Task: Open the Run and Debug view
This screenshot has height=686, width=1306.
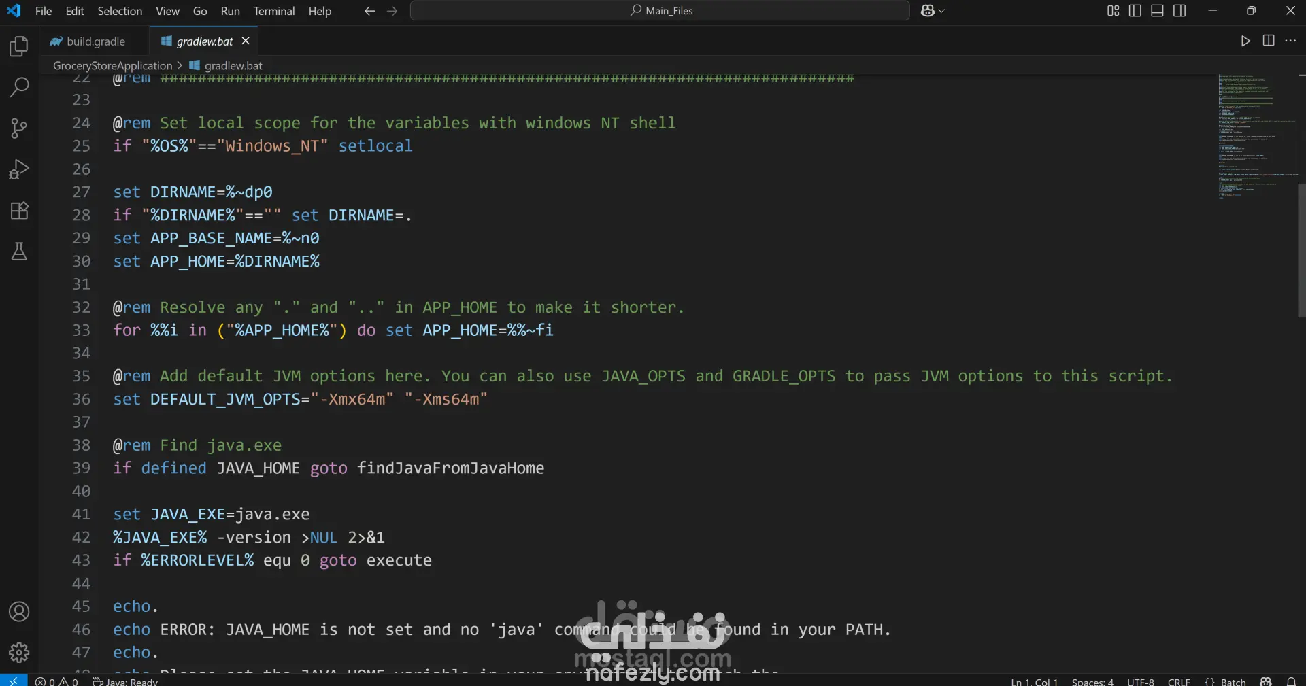Action: coord(19,169)
